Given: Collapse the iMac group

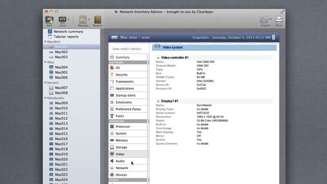Looking at the screenshot, I should point(45,62).
